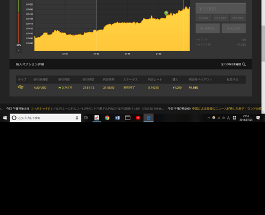Click the LOW option button
The height and width of the screenshot is (215, 265).
coord(234,28)
